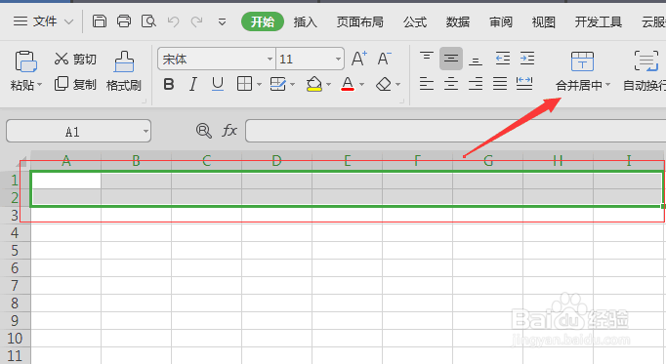Open the 审阅 tab
Image resolution: width=666 pixels, height=364 pixels.
500,21
